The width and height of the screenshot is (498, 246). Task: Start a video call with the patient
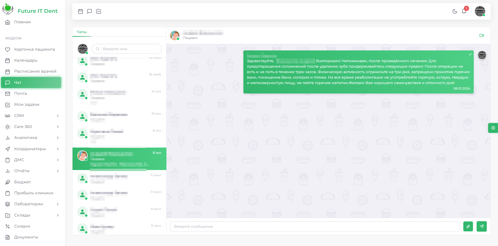tap(482, 36)
